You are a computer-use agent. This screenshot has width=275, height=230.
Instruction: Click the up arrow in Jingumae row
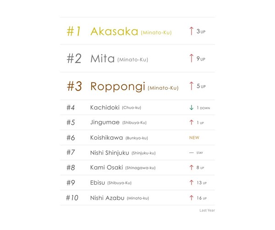191,122
